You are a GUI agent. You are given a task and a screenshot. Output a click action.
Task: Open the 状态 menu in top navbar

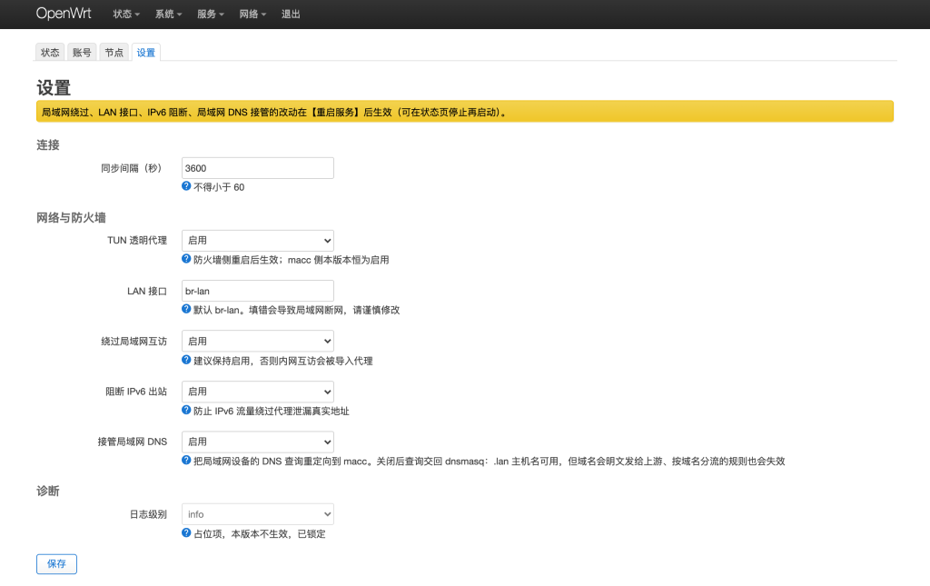pos(126,15)
